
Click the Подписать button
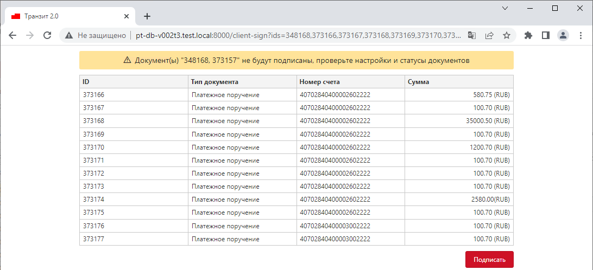tap(489, 259)
